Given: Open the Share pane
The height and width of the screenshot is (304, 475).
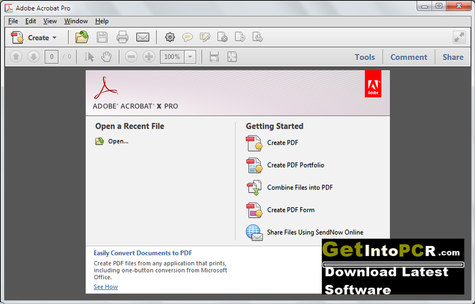Looking at the screenshot, I should tap(453, 57).
